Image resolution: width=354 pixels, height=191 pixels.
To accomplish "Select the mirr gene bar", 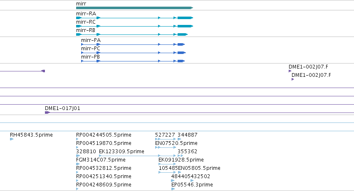I will click(x=134, y=8).
